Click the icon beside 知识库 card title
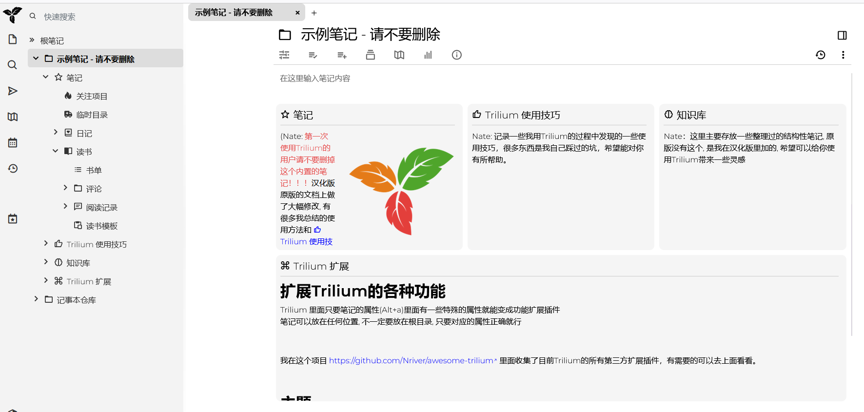 tap(668, 115)
